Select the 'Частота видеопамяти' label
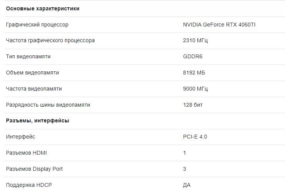This screenshot has width=285, height=193. pyautogui.click(x=34, y=89)
